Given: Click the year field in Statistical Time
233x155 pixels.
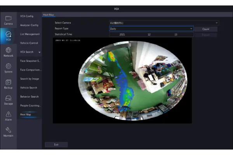Looking at the screenshot, I should point(122,34).
